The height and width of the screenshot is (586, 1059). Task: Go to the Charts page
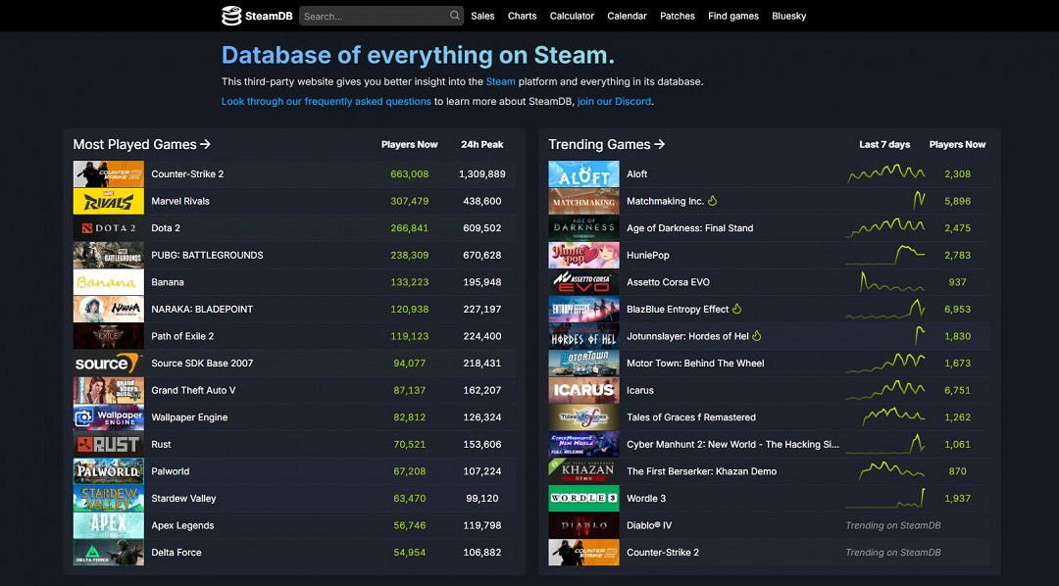pos(522,16)
